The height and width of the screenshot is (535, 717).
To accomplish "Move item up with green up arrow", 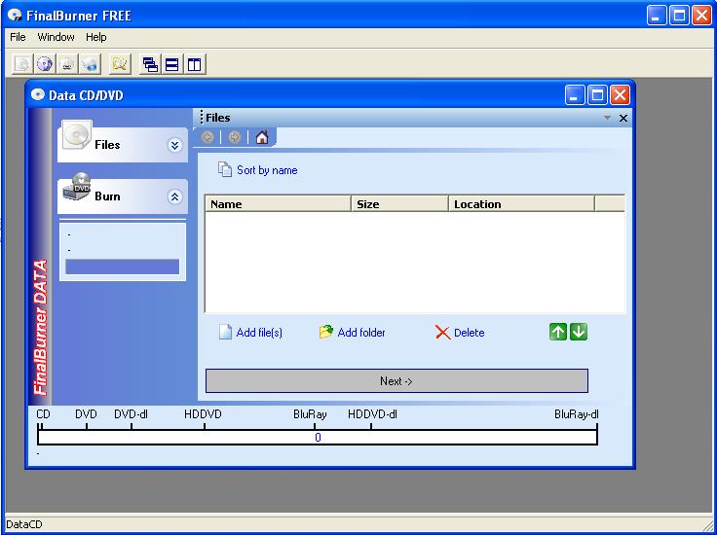I will pos(558,332).
